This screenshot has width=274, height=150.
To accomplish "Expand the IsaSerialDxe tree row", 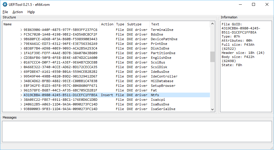I will [x=21, y=109].
